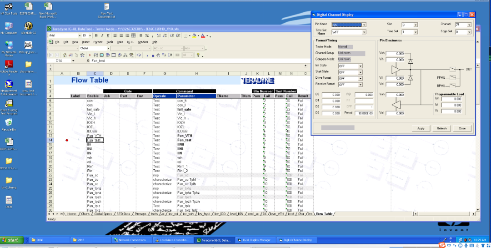The width and height of the screenshot is (491, 248).
Task: Open Recycle Bin desktop icon
Action: (x=9, y=123)
